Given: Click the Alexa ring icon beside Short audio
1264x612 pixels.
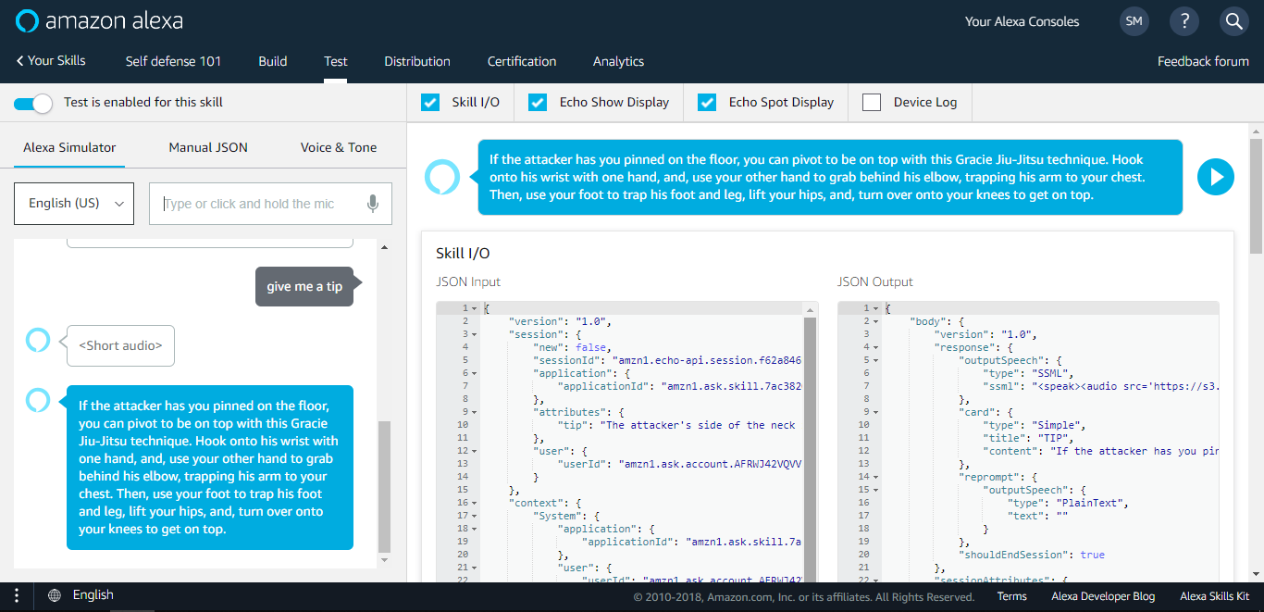Looking at the screenshot, I should [x=38, y=341].
